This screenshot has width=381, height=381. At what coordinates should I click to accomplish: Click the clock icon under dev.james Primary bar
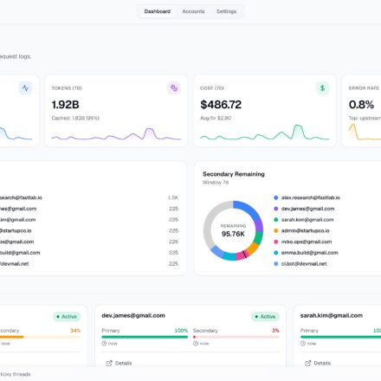coord(104,344)
